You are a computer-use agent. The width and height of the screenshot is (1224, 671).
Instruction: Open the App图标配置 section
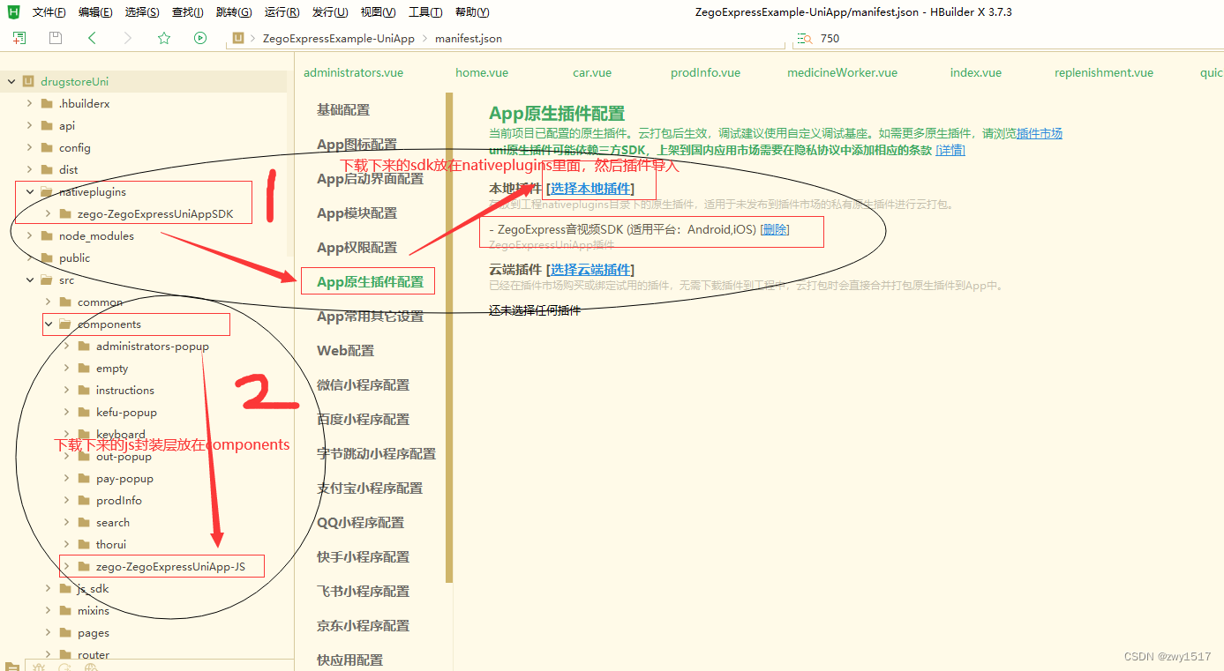point(357,145)
